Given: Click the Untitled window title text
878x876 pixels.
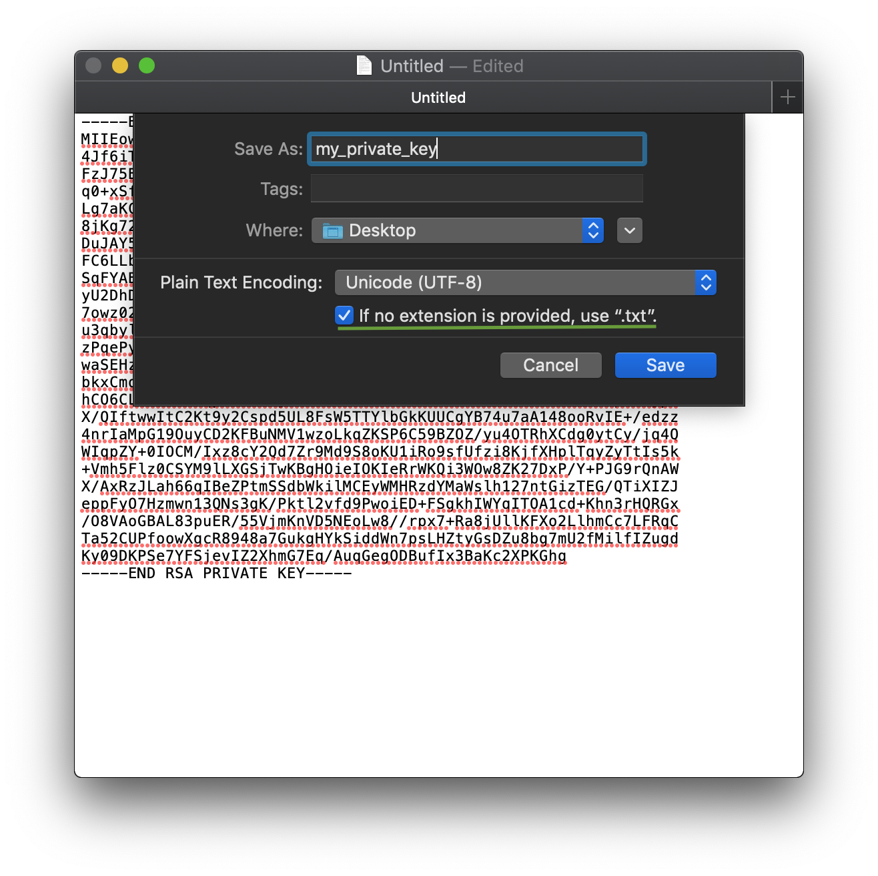Looking at the screenshot, I should click(x=412, y=66).
